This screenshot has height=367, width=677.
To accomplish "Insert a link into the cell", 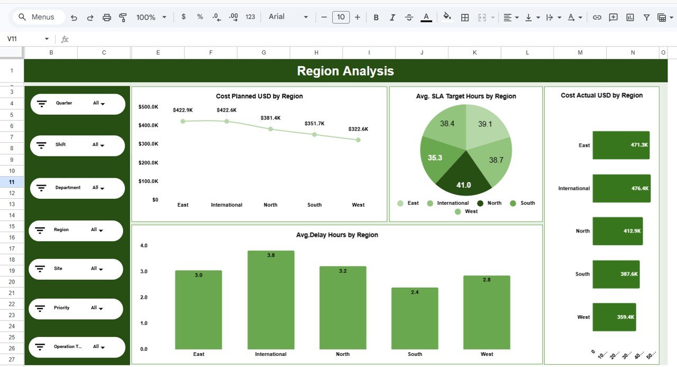I will pos(597,17).
